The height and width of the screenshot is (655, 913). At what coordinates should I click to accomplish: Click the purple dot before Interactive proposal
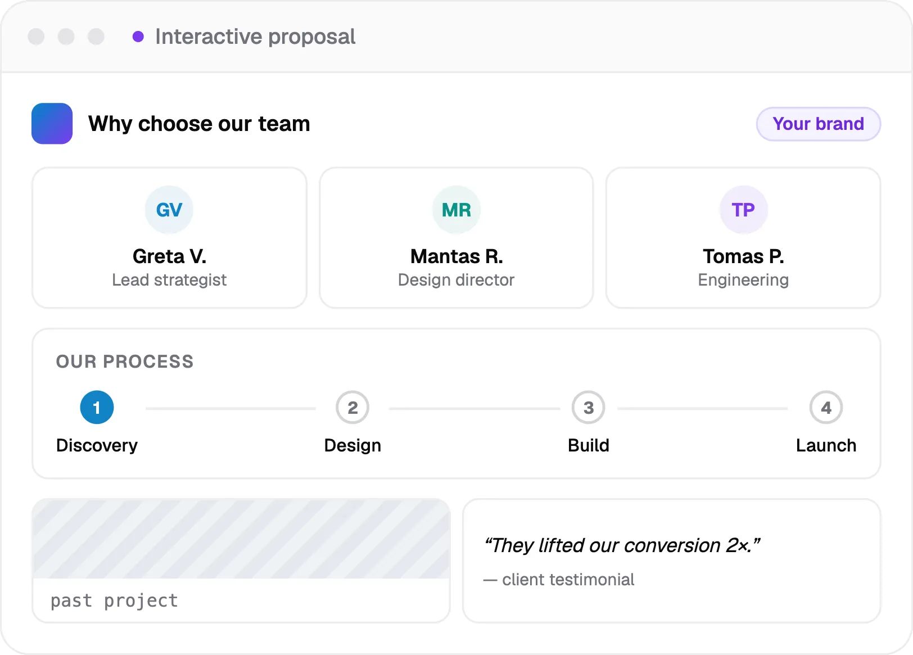point(138,37)
